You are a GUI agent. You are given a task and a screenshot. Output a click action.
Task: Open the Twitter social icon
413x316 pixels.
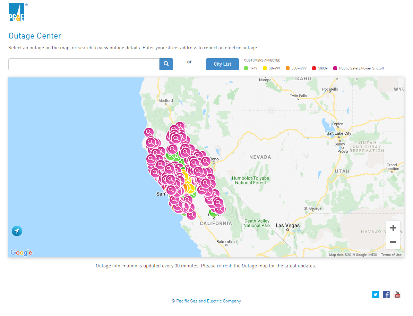tap(376, 294)
